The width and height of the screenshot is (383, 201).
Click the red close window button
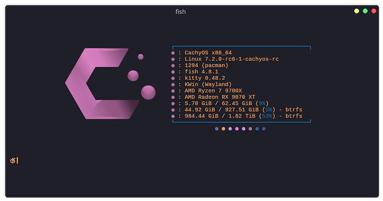click(374, 11)
